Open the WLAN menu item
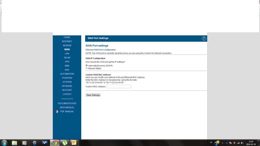Viewport: 260px width, 146px height. tap(67, 58)
